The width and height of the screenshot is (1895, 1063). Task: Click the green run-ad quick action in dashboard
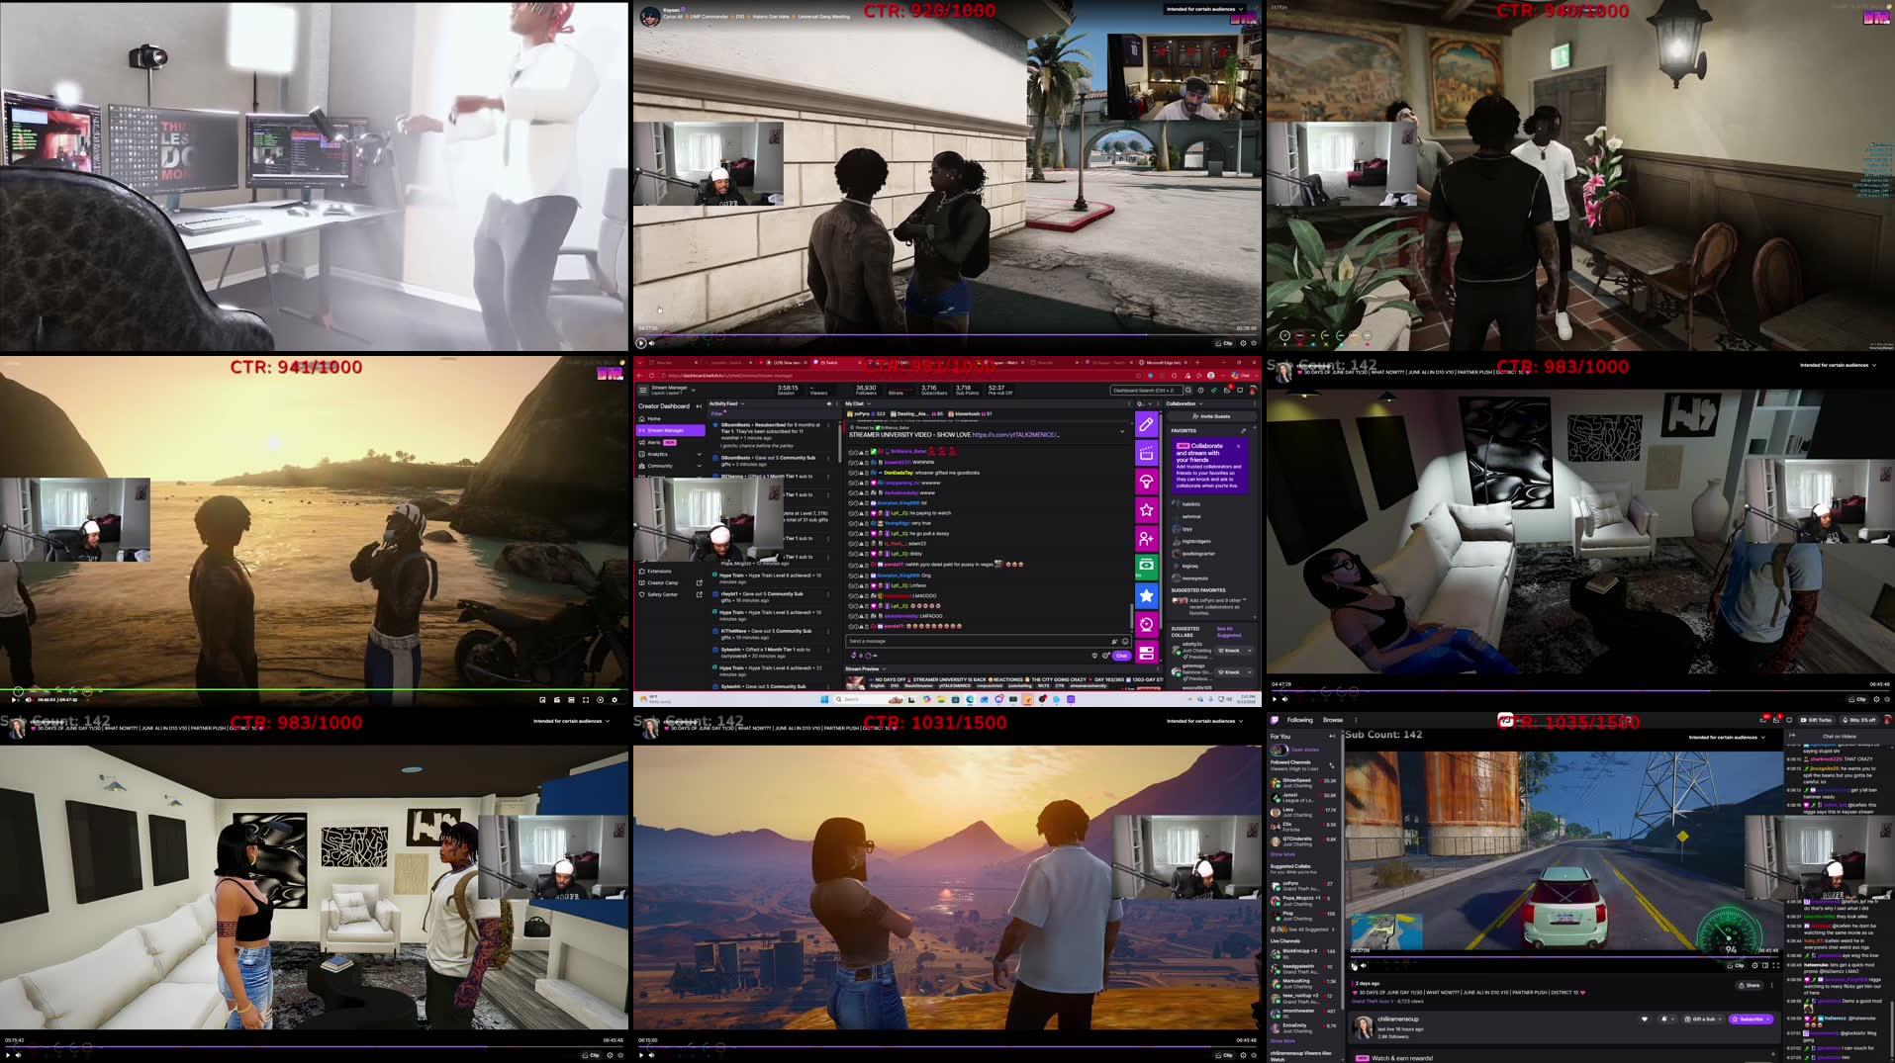point(1146,567)
